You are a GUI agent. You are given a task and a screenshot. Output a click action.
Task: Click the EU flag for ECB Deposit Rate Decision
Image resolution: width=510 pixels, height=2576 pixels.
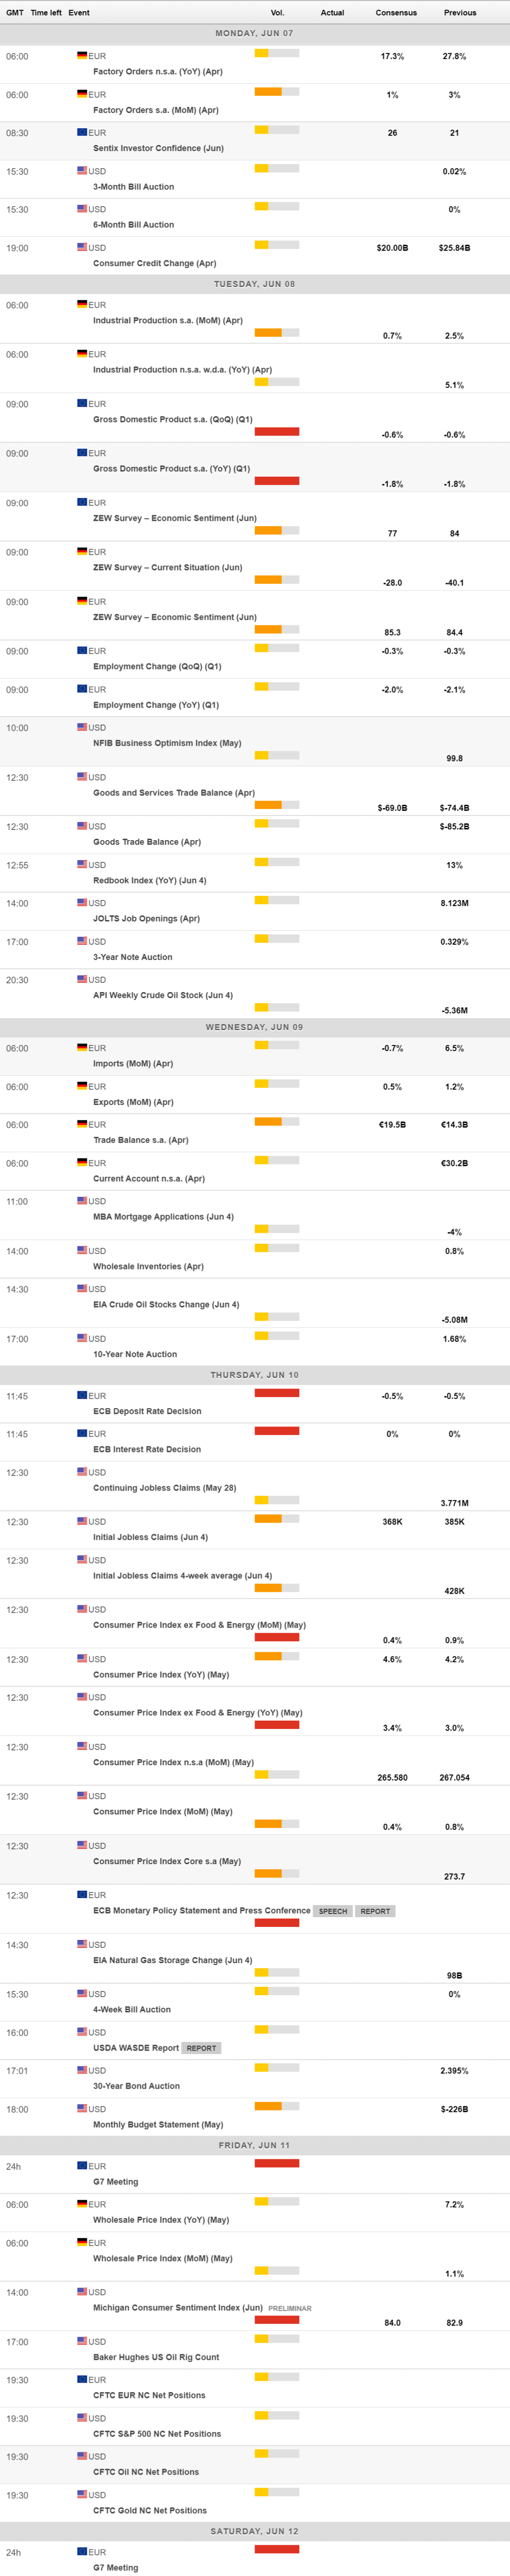click(82, 1395)
